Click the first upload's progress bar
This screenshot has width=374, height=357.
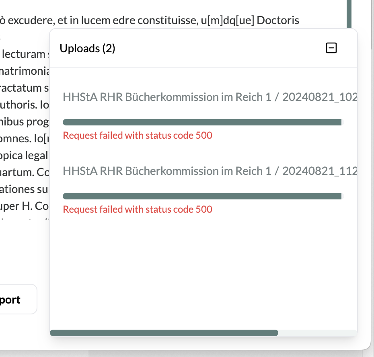pyautogui.click(x=203, y=122)
